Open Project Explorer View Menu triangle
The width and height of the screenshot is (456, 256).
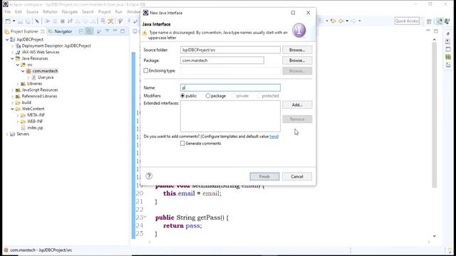tap(108, 31)
